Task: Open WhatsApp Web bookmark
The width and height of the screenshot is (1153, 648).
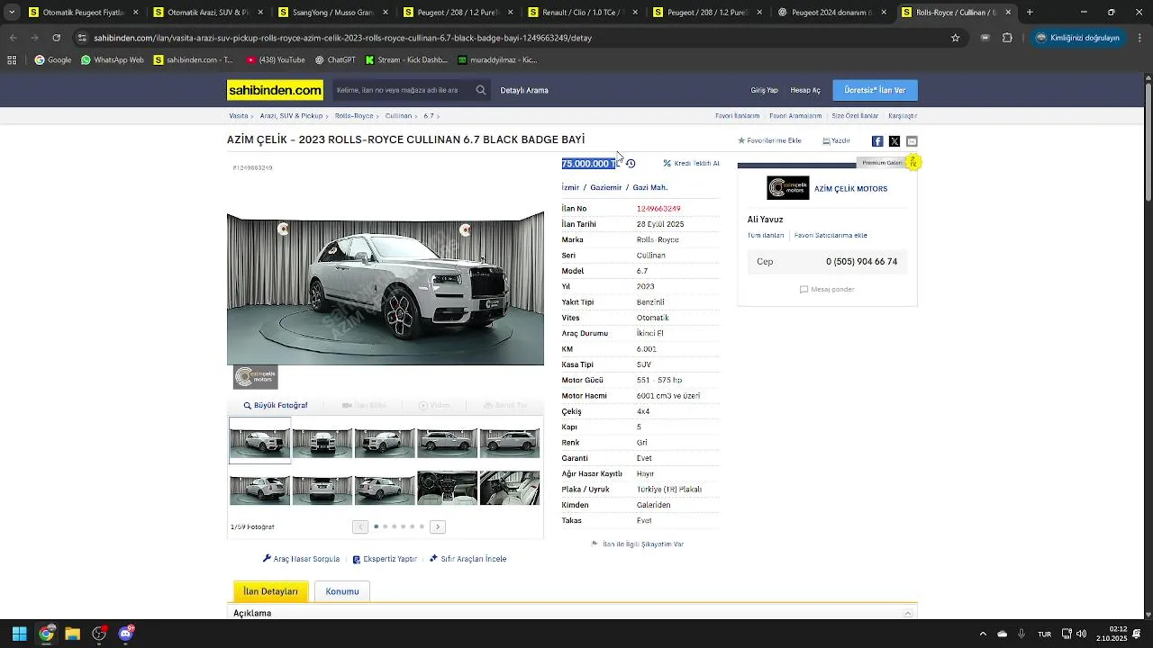Action: pos(113,60)
